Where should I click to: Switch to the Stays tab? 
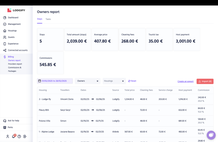(40, 19)
